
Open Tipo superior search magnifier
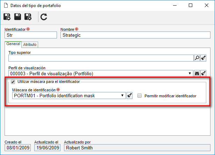tap(197, 58)
